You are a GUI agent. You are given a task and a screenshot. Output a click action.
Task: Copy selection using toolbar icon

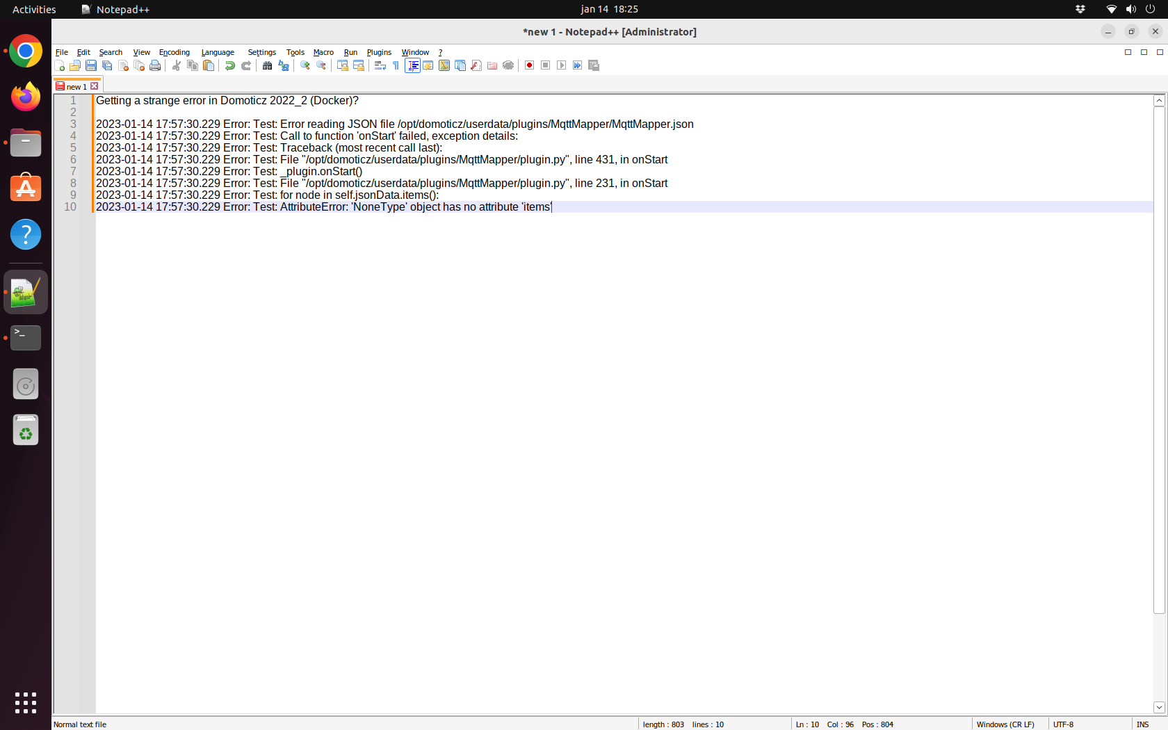click(x=193, y=65)
